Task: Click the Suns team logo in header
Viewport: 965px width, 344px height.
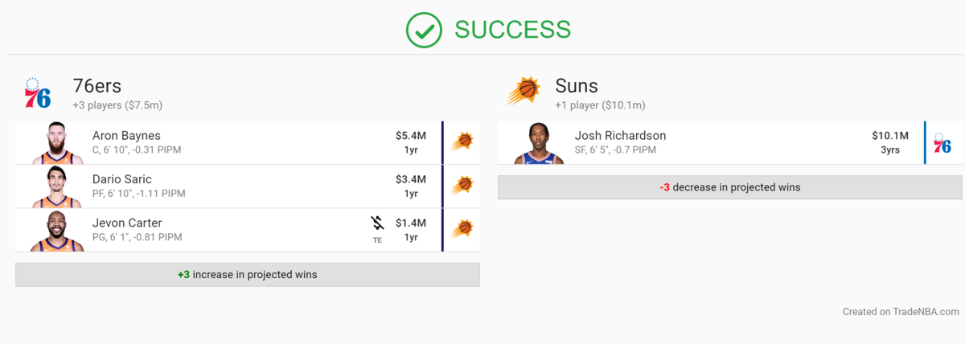Action: pyautogui.click(x=523, y=92)
